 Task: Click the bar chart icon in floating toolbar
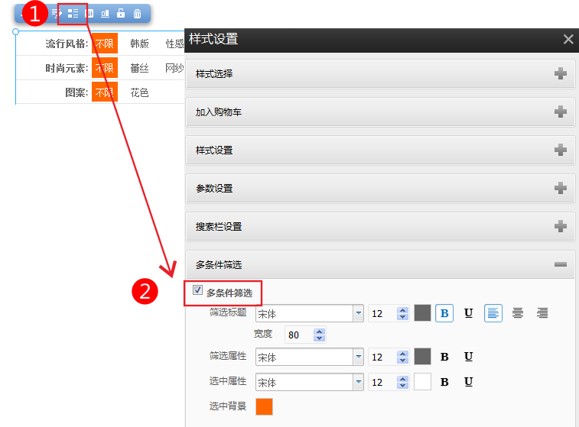(x=105, y=13)
